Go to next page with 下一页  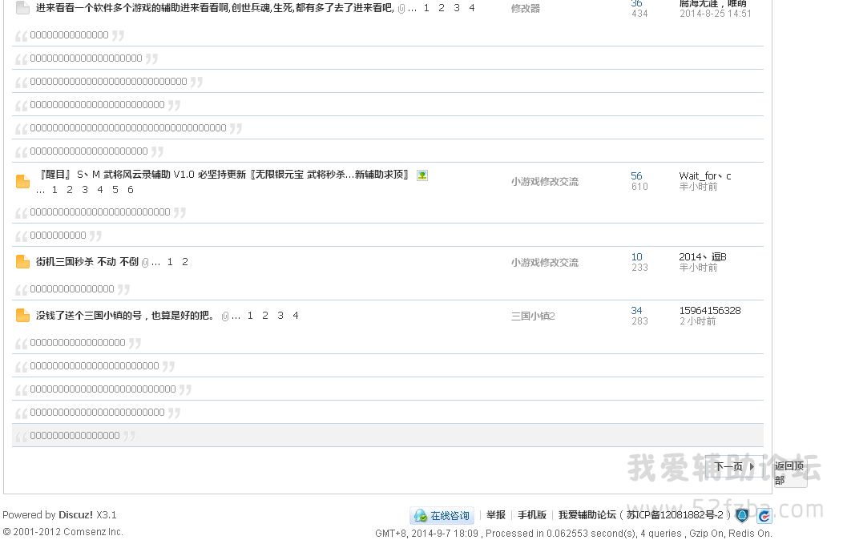pos(734,466)
